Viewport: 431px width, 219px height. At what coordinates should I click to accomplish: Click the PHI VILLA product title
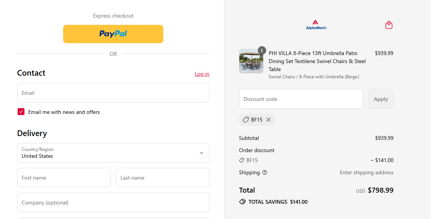[x=317, y=61]
